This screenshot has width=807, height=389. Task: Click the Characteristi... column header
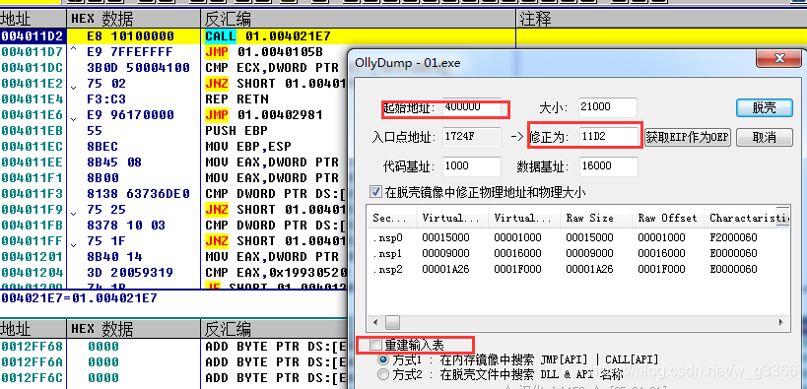[747, 218]
